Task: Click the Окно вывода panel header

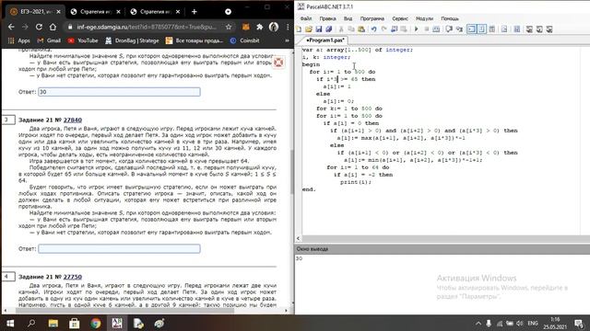Action: [x=442, y=249]
